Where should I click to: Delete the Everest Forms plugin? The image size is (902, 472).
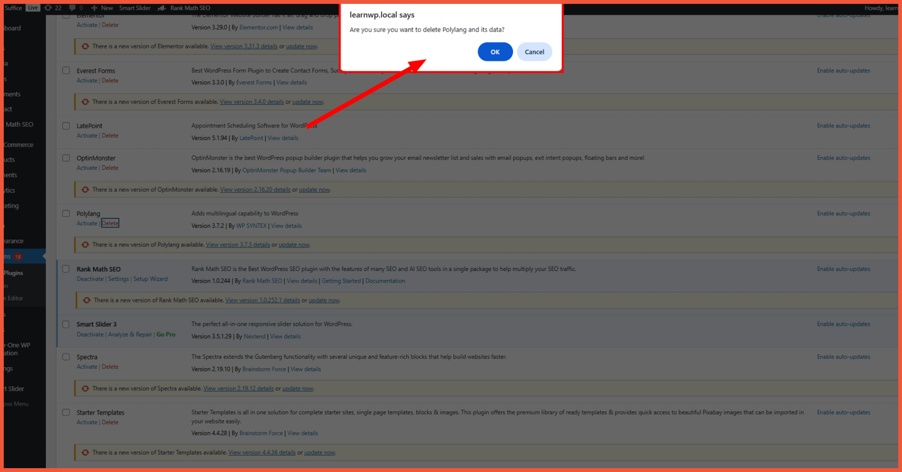(x=110, y=81)
